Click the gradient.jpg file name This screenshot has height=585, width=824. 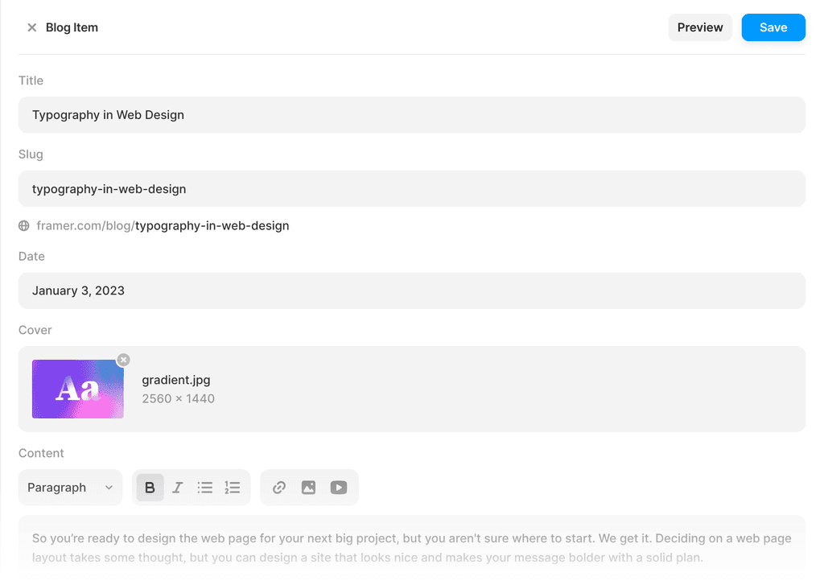coord(176,380)
